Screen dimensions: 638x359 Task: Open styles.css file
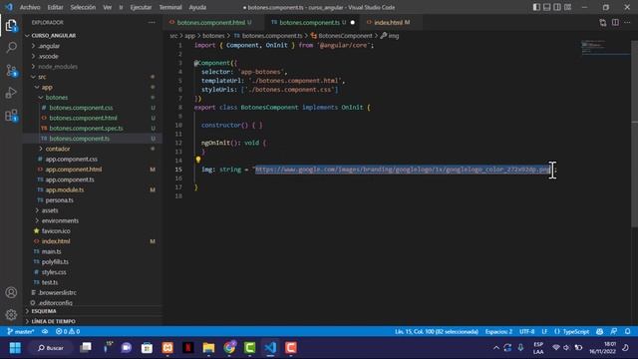point(54,272)
